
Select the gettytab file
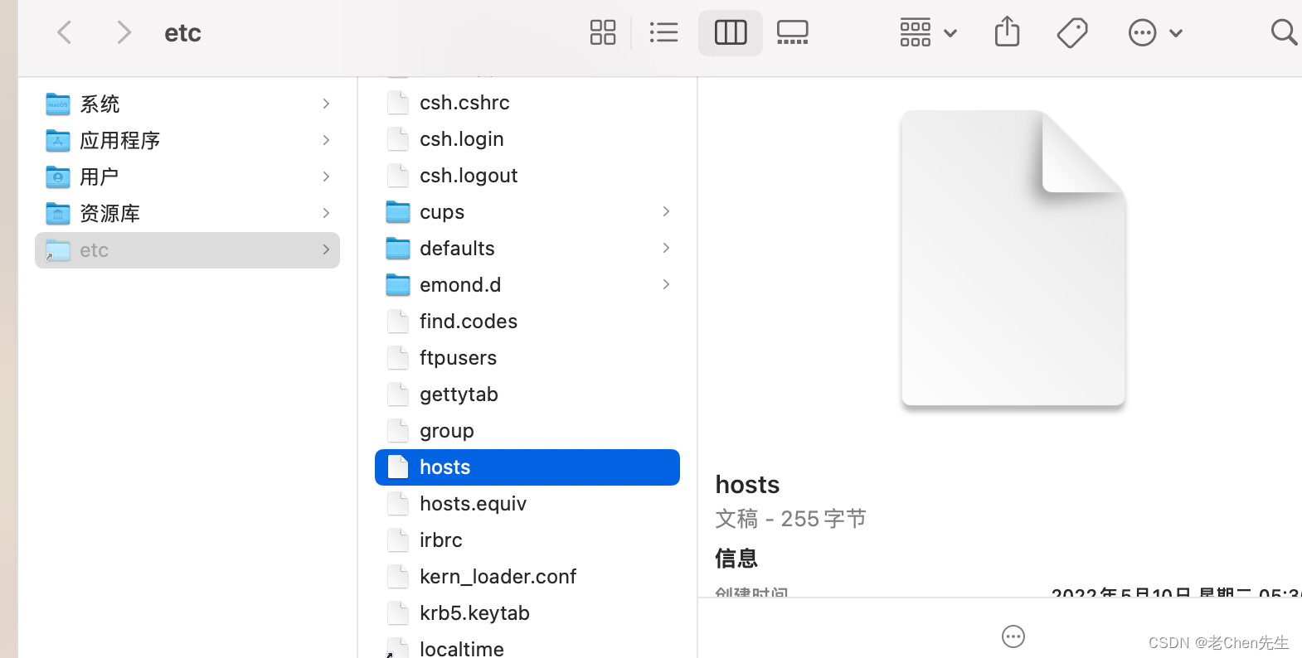click(x=527, y=394)
